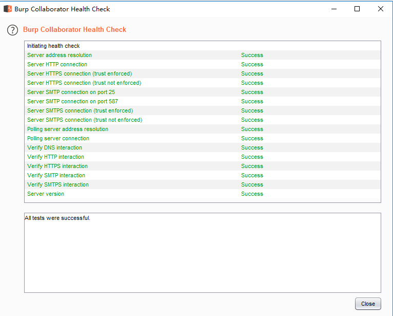
Task: Click 'All tests were successful.' message
Action: click(57, 218)
